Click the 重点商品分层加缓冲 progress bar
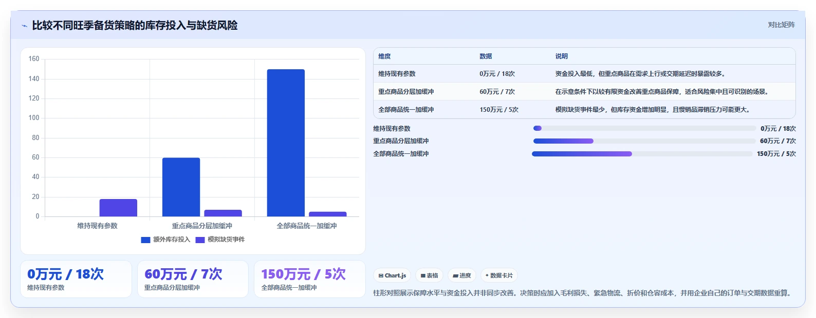The height and width of the screenshot is (318, 816). (644, 141)
